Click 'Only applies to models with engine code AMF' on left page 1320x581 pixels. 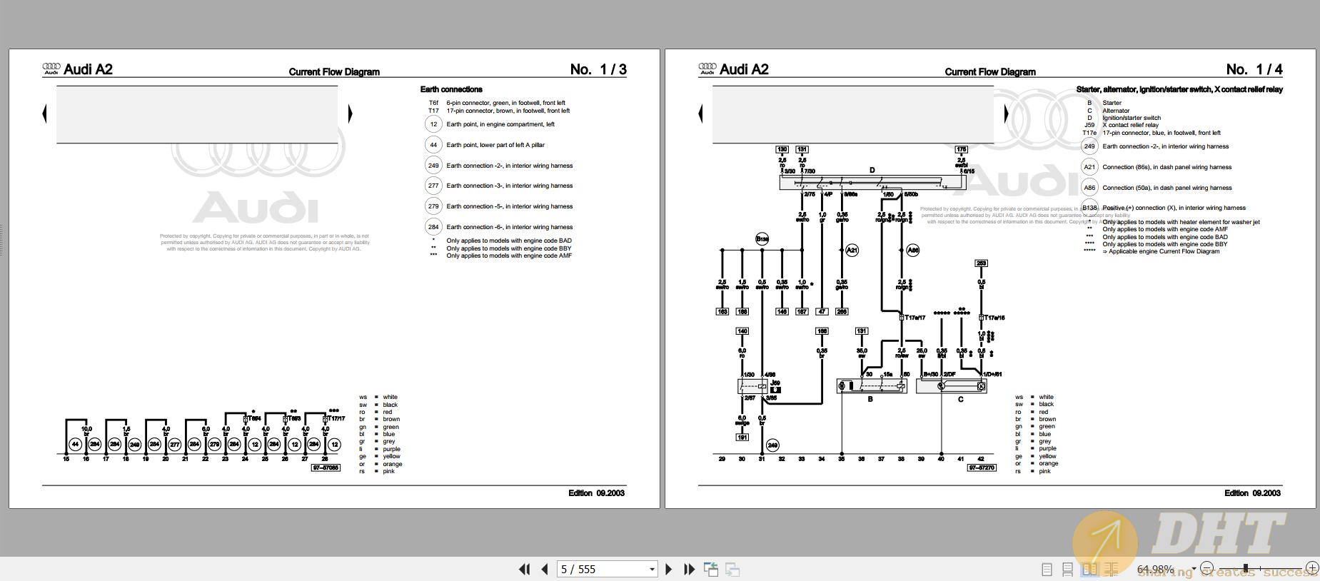(x=509, y=256)
